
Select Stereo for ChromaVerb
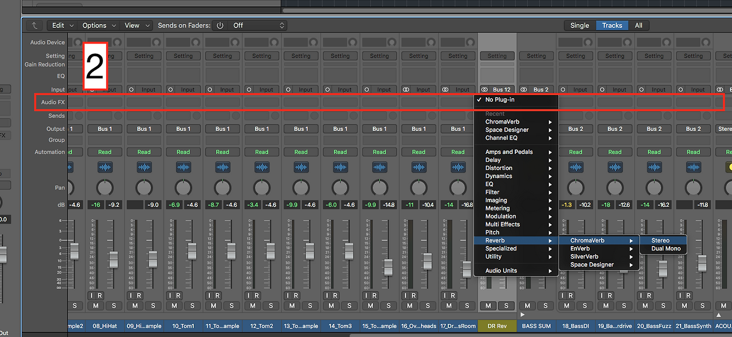point(663,240)
